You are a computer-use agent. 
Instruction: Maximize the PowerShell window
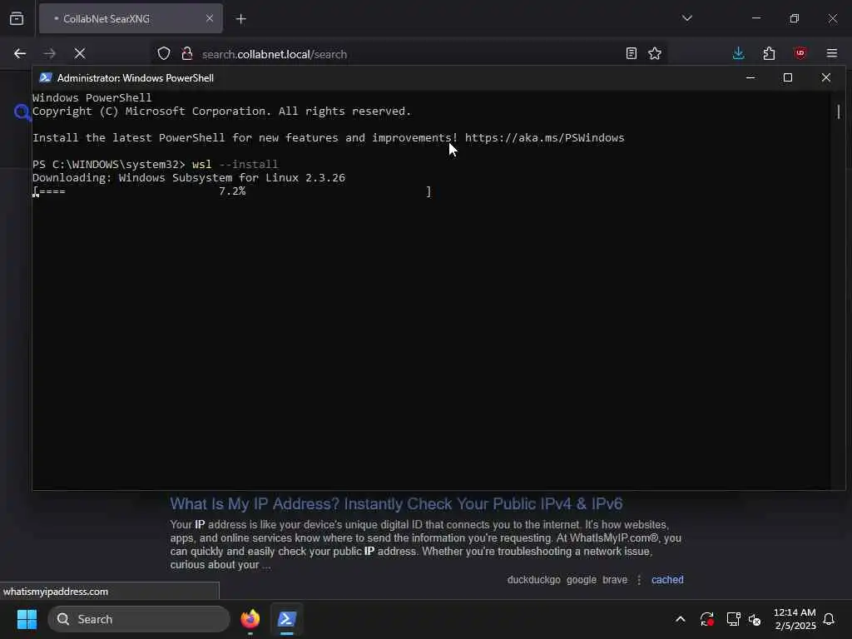[788, 77]
